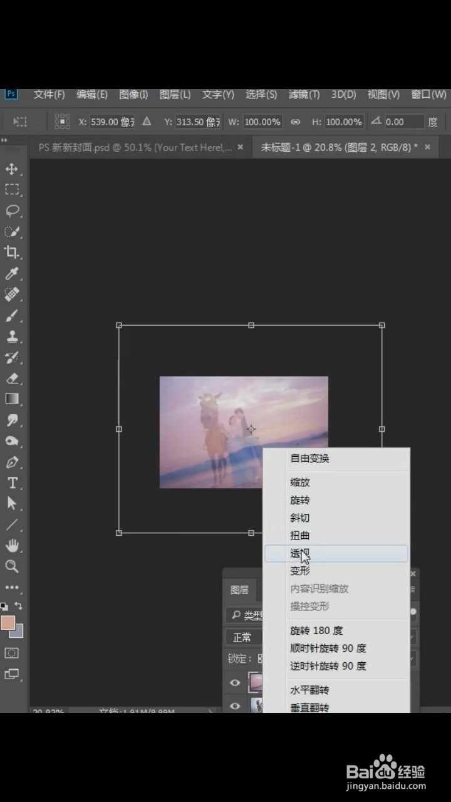The height and width of the screenshot is (802, 451).
Task: Click the reference point locator grid
Action: [62, 122]
